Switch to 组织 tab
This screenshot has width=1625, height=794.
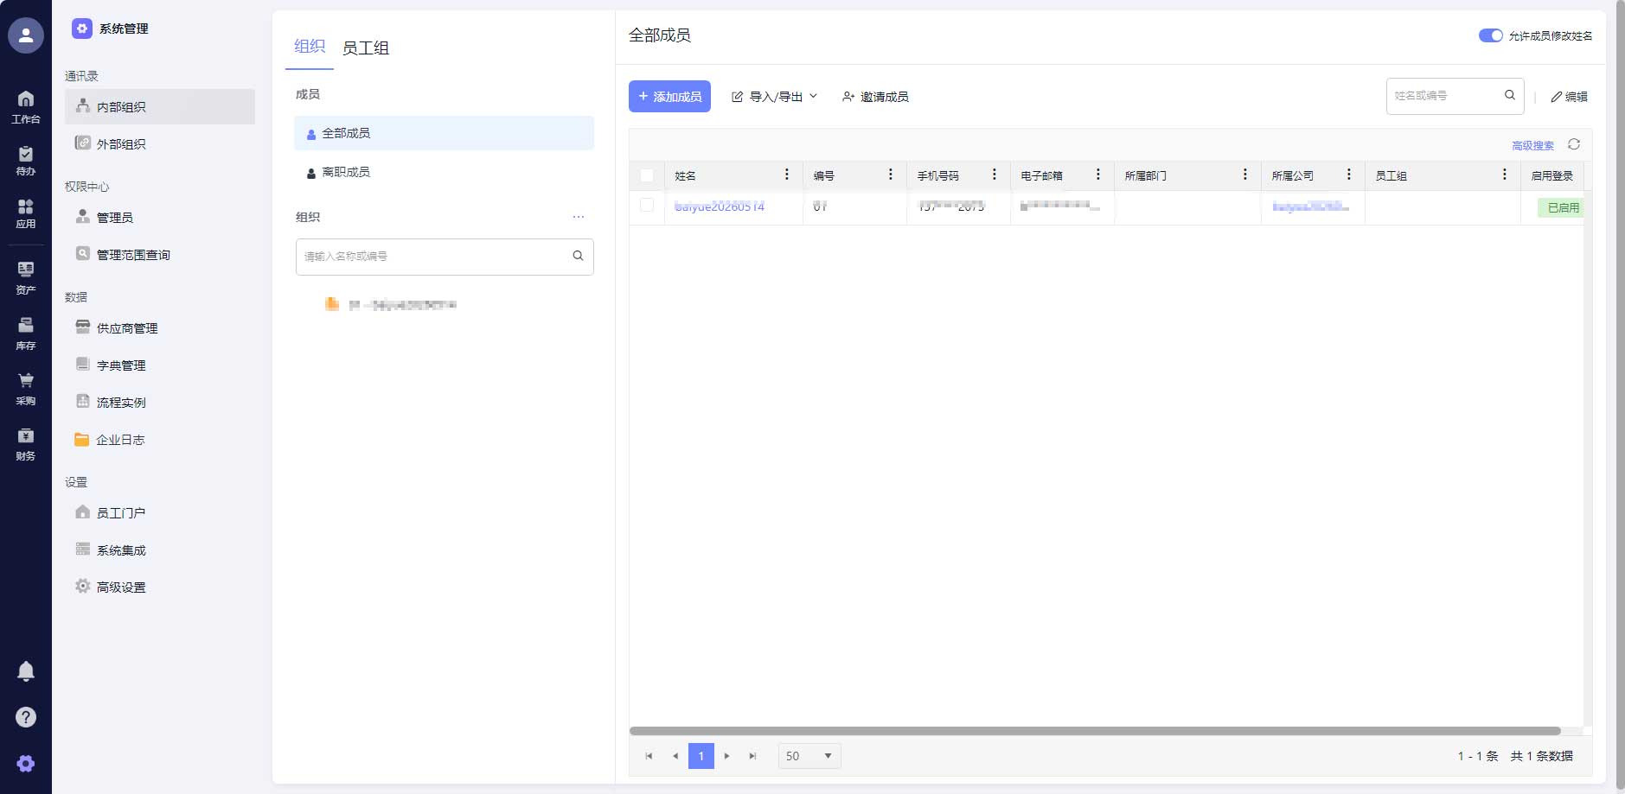point(310,47)
